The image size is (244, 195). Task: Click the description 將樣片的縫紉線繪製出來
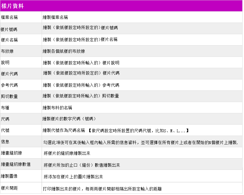click(67, 153)
